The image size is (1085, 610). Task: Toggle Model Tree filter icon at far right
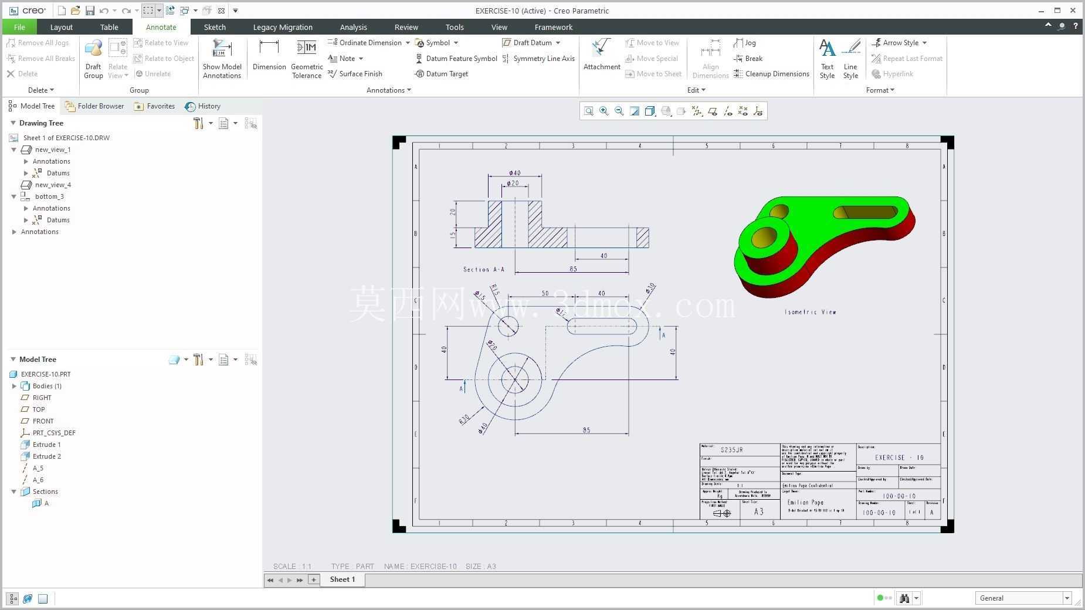250,360
